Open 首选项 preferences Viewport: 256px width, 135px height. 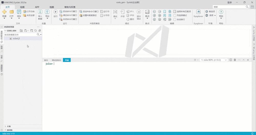[x=210, y=11]
